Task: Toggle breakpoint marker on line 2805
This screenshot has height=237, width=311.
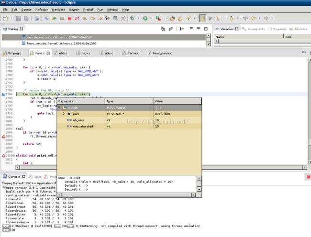Action: (x=3, y=137)
